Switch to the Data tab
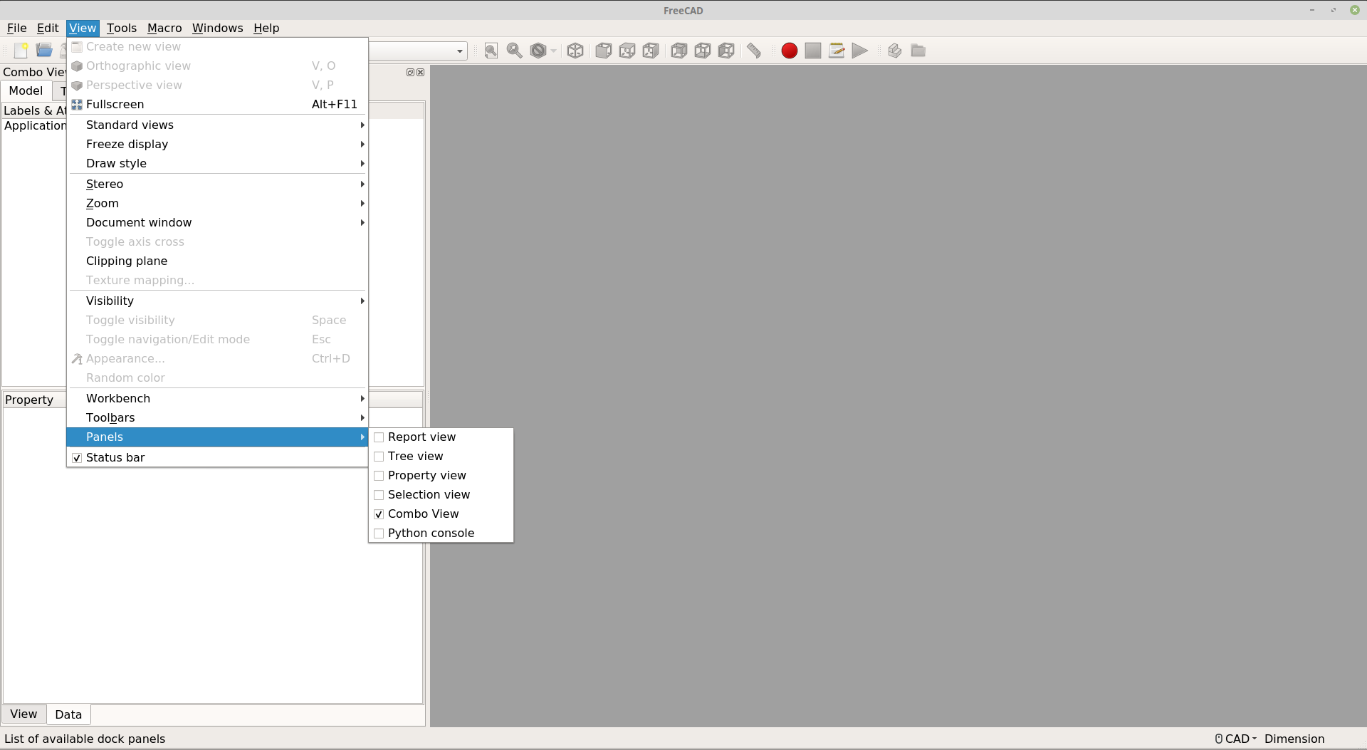This screenshot has width=1367, height=750. click(68, 714)
